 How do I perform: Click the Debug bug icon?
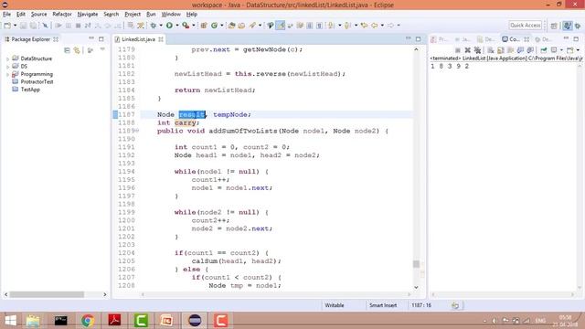(x=154, y=26)
